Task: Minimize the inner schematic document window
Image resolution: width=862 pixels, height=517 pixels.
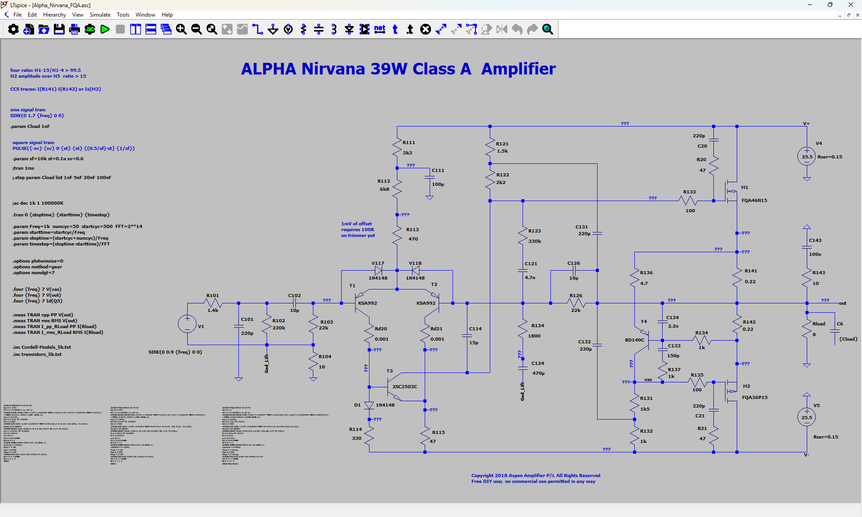Action: 840,15
